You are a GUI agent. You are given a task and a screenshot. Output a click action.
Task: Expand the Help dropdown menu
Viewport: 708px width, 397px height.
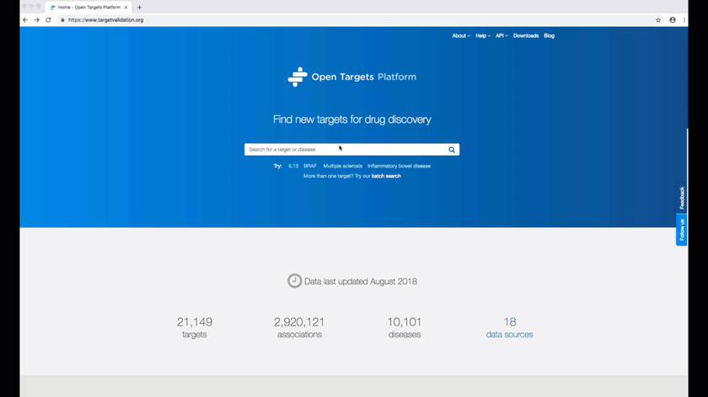click(x=483, y=35)
